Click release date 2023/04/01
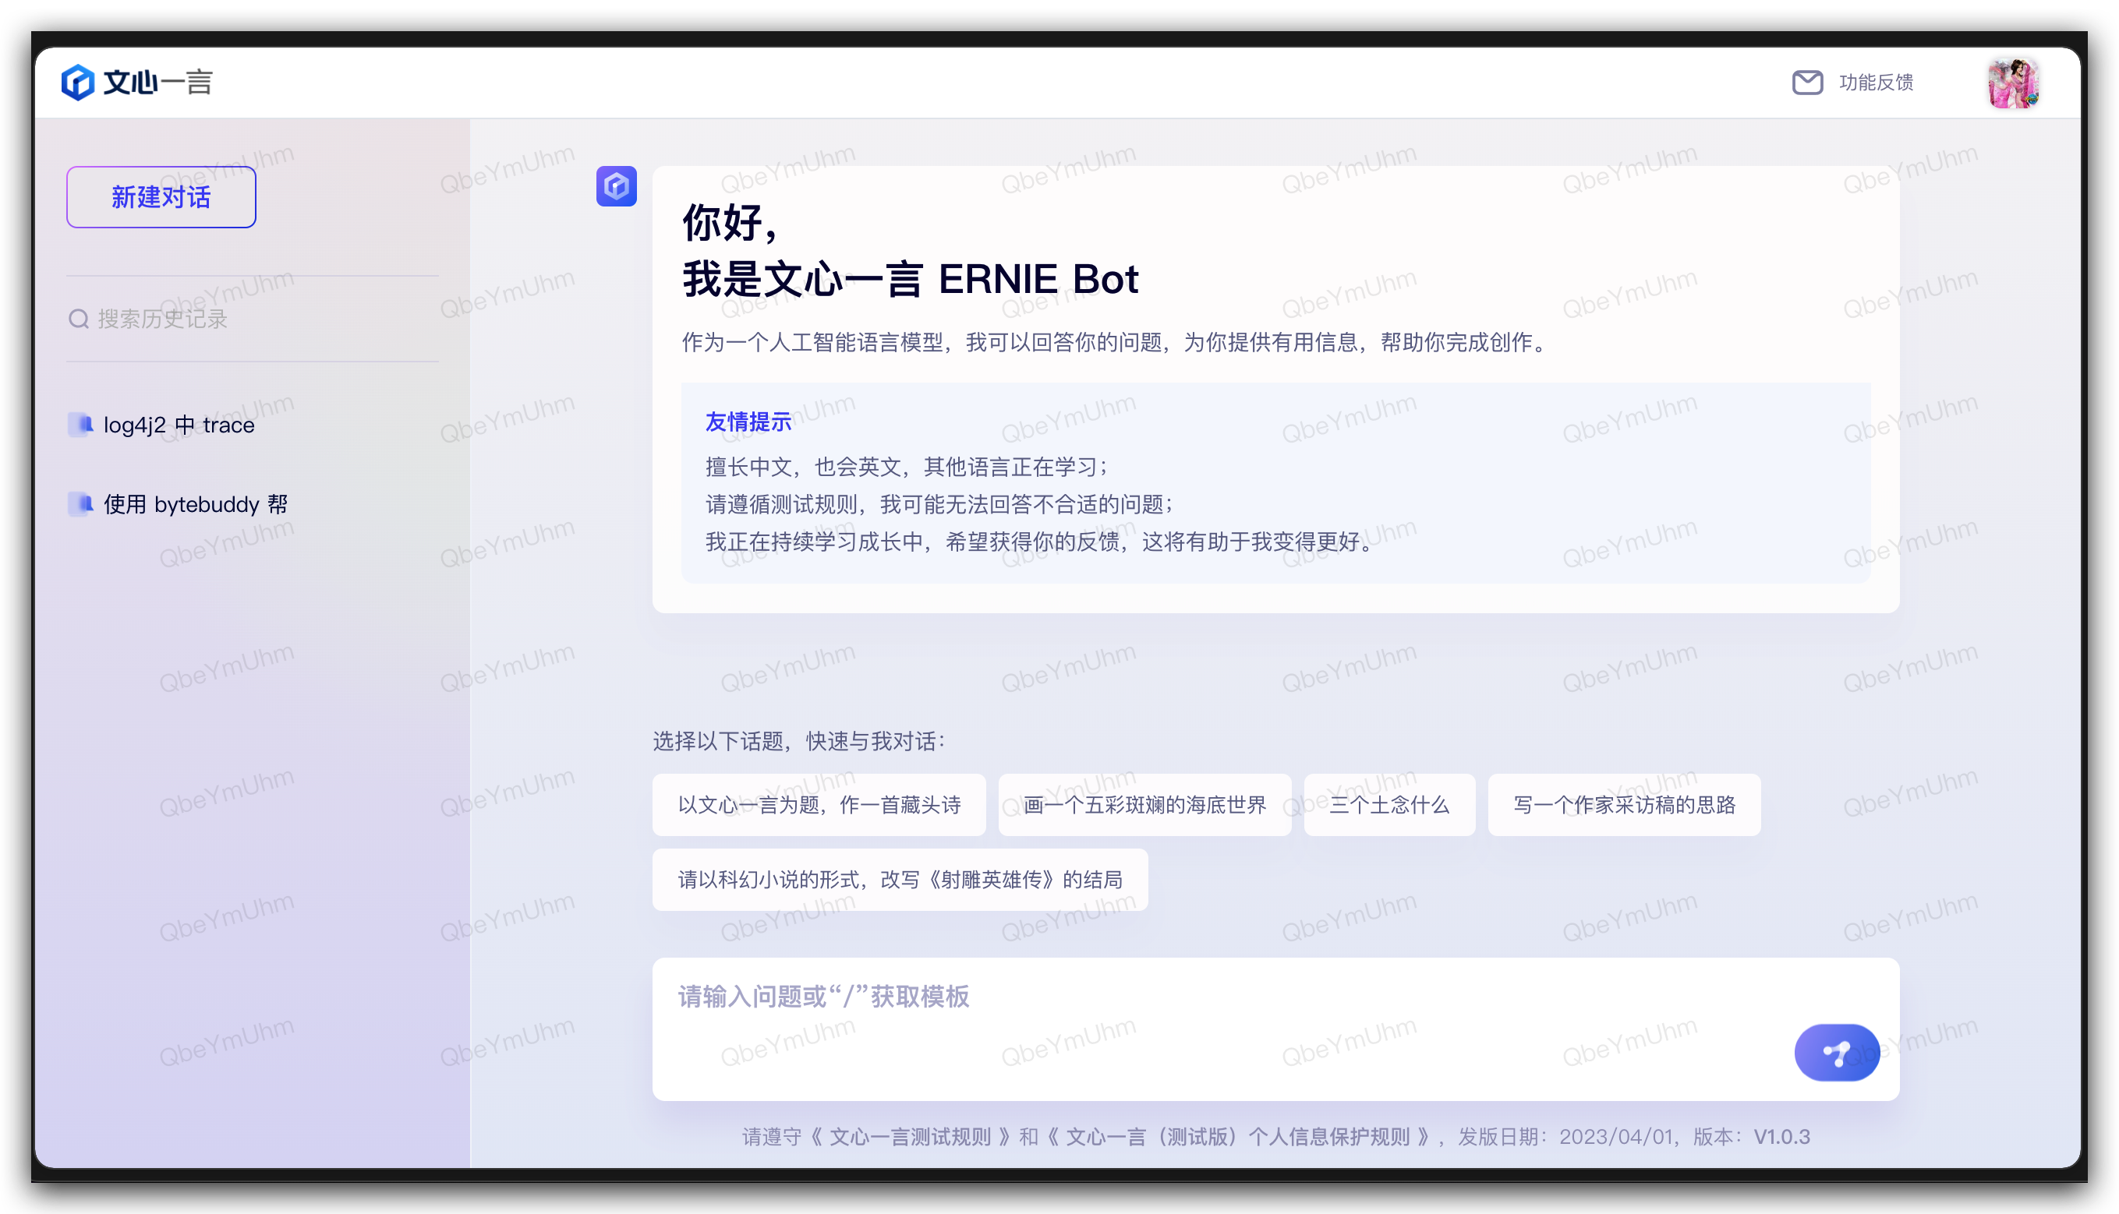Viewport: 2119px width, 1214px height. pos(1616,1136)
